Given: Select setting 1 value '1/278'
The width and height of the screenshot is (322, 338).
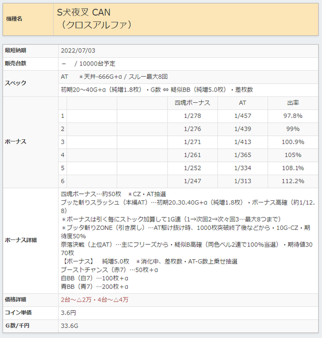Looking at the screenshot, I should pyautogui.click(x=193, y=116).
